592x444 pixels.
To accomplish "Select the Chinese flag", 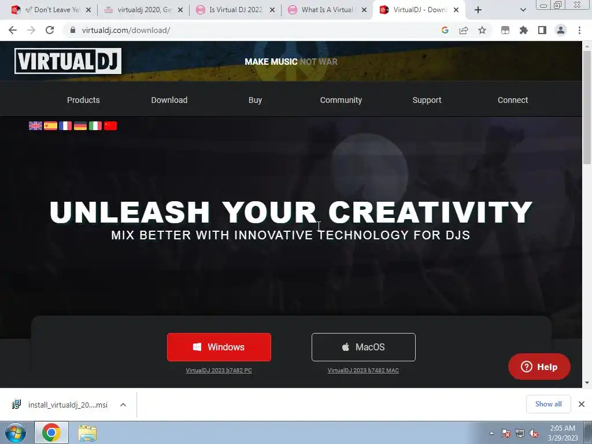I will (110, 125).
